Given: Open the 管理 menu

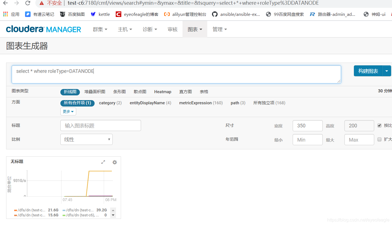Looking at the screenshot, I should click(220, 29).
